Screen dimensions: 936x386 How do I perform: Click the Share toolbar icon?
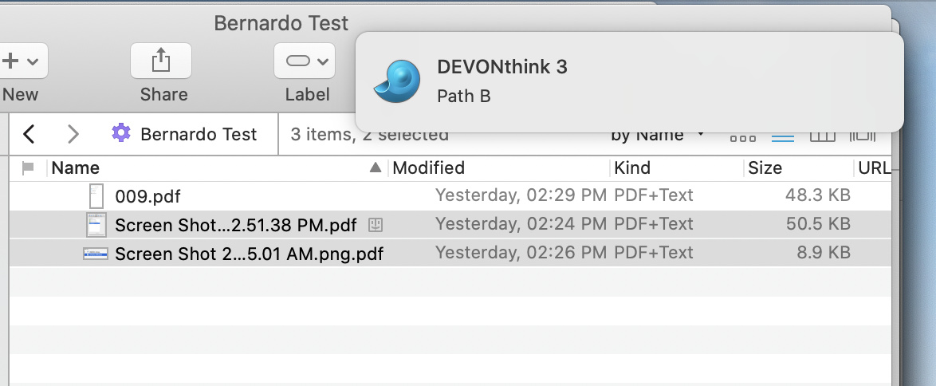coord(161,61)
